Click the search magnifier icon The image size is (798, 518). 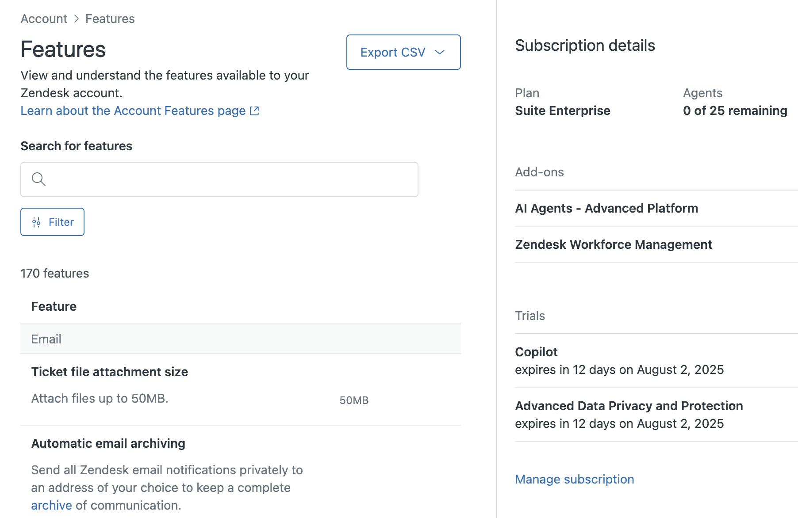click(x=38, y=179)
